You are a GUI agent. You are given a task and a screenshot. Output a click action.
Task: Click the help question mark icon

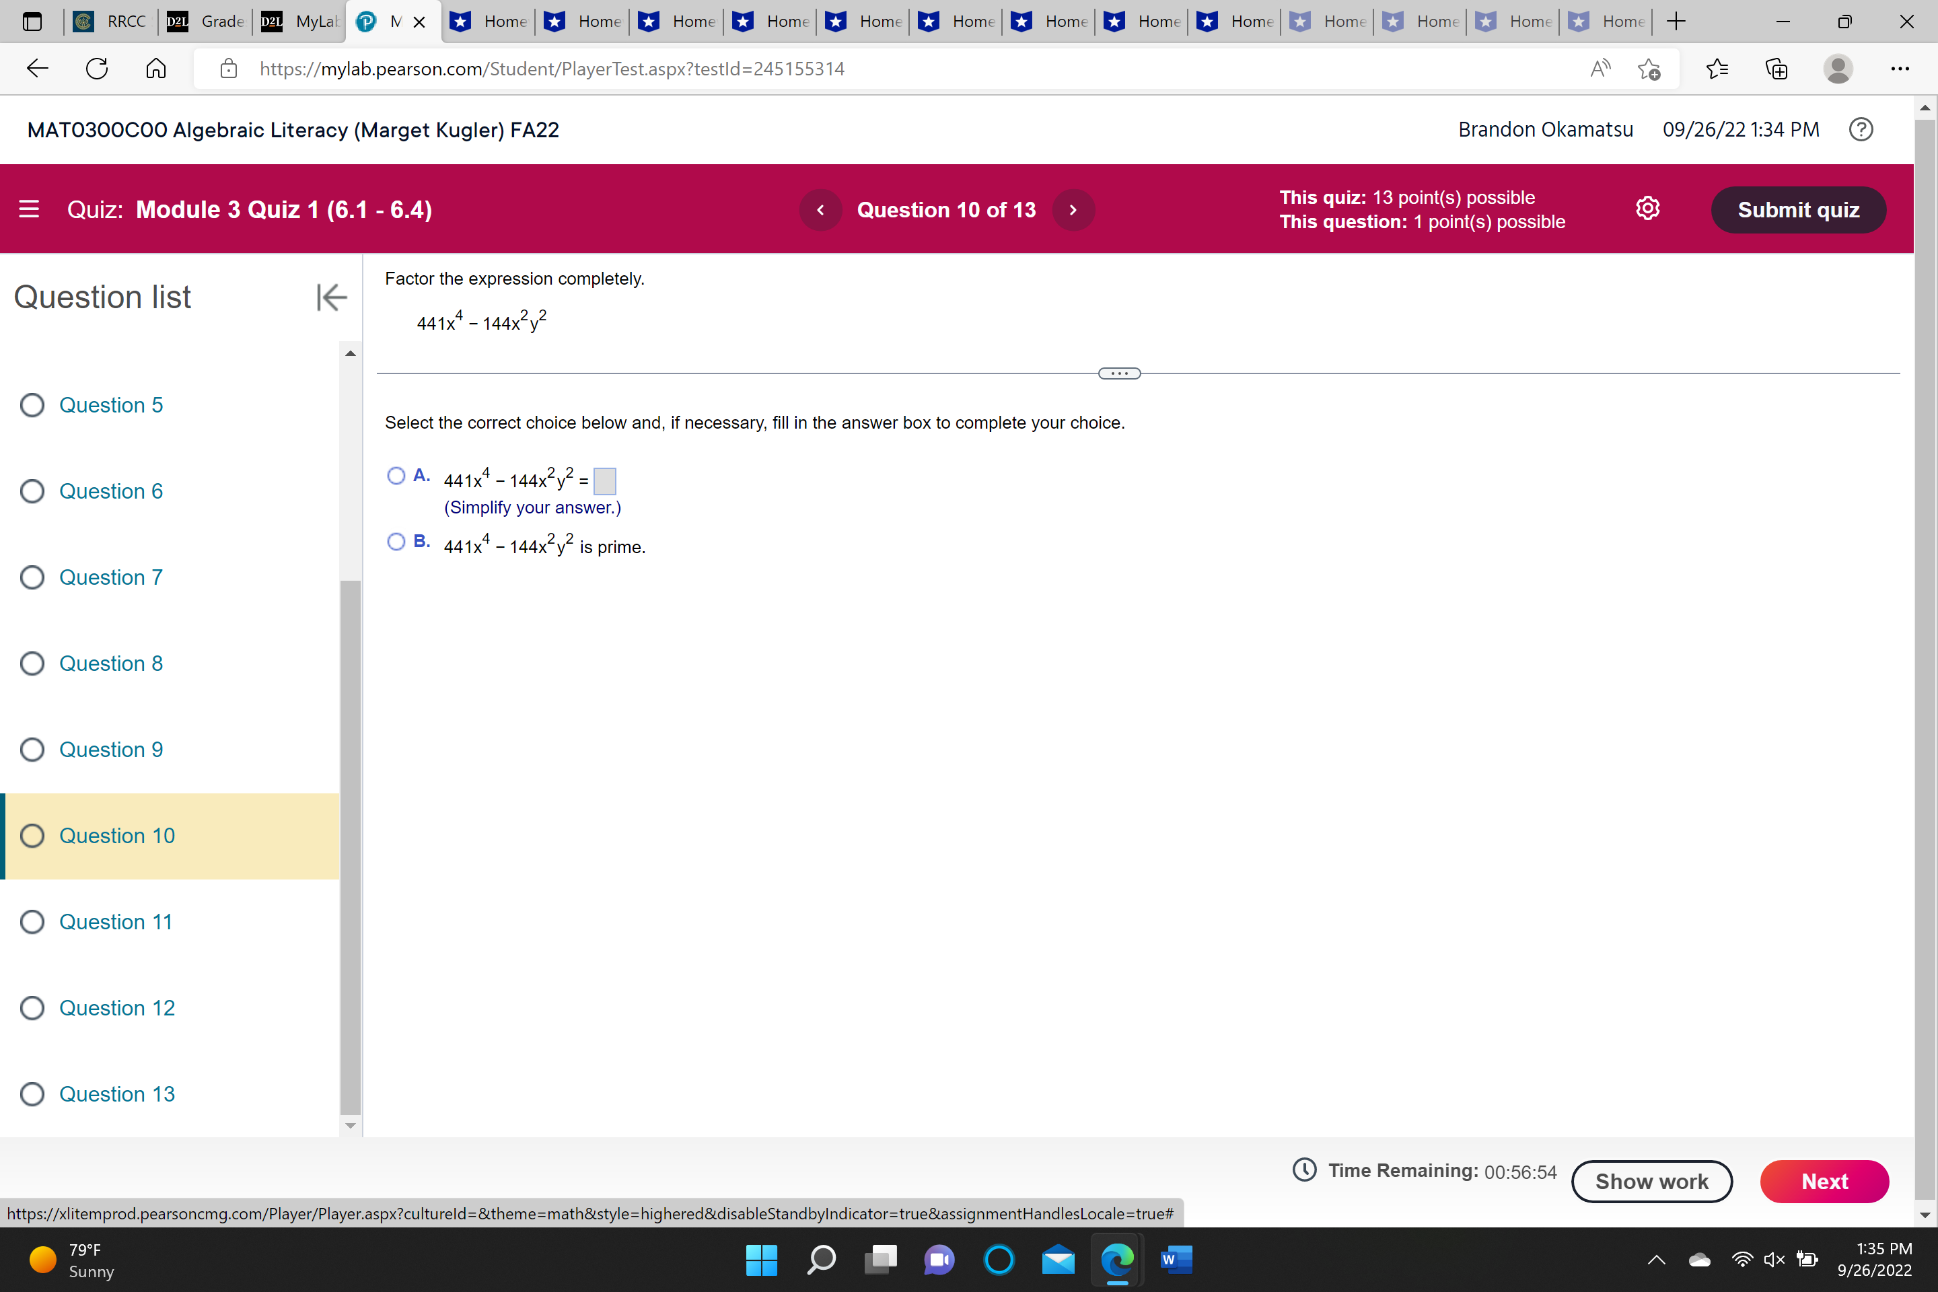(1861, 129)
